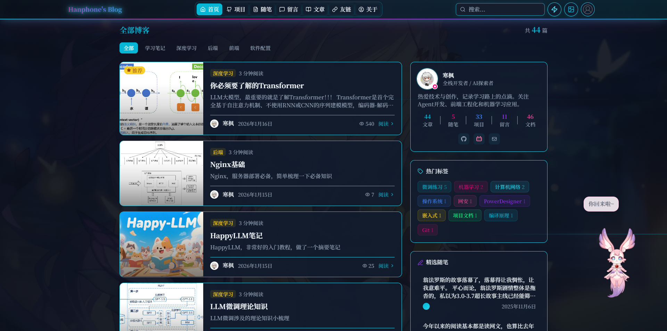This screenshot has height=331, width=667.
Task: Select the 学习笔记 category filter
Action: click(x=155, y=48)
